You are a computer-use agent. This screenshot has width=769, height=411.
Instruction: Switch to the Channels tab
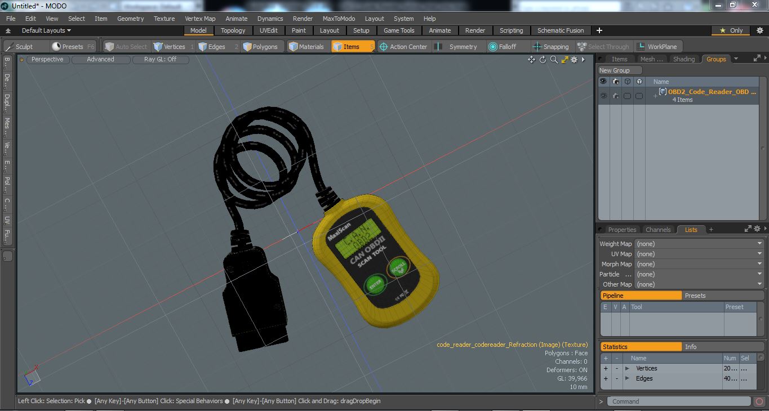click(658, 230)
